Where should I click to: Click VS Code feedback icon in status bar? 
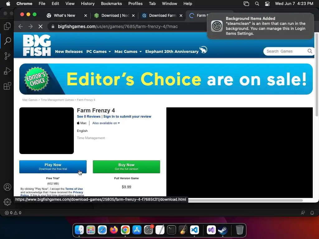pyautogui.click(x=303, y=213)
